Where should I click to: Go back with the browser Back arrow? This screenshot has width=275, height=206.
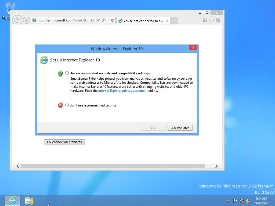click(x=17, y=20)
